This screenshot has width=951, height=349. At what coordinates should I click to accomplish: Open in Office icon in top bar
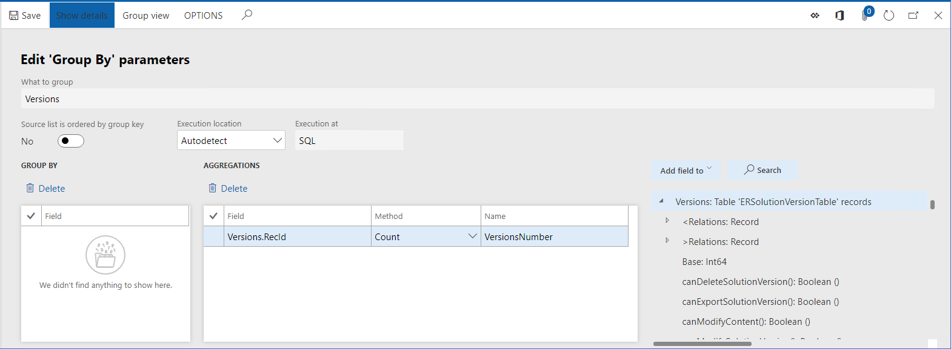tap(839, 16)
